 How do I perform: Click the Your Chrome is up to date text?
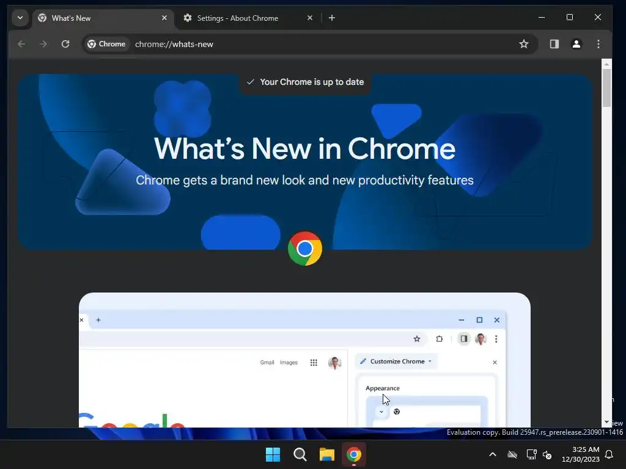pyautogui.click(x=312, y=82)
